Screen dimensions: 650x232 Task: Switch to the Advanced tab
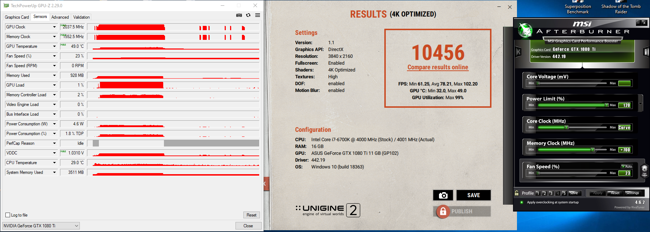60,17
